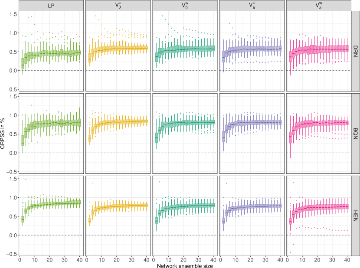Click the 0.5 y-axis tick in the BQN row
The image size is (360, 268).
(x=13, y=134)
